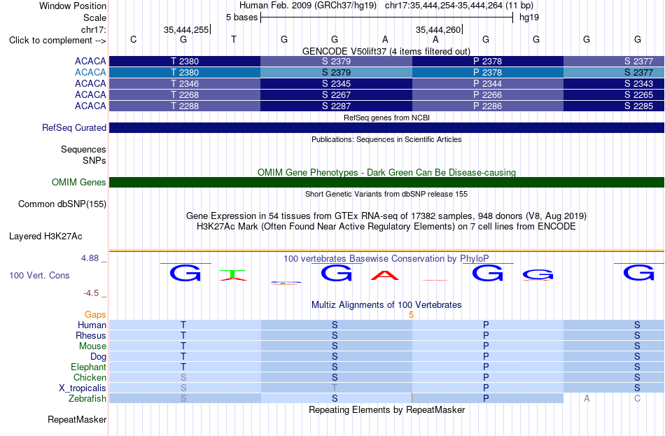
Task: Click S 2287 codon cell
Action: point(336,106)
